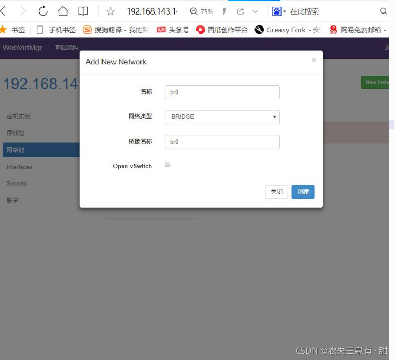Open Baidu search engine selector
Screen dimensions: 396x360
coord(279,11)
